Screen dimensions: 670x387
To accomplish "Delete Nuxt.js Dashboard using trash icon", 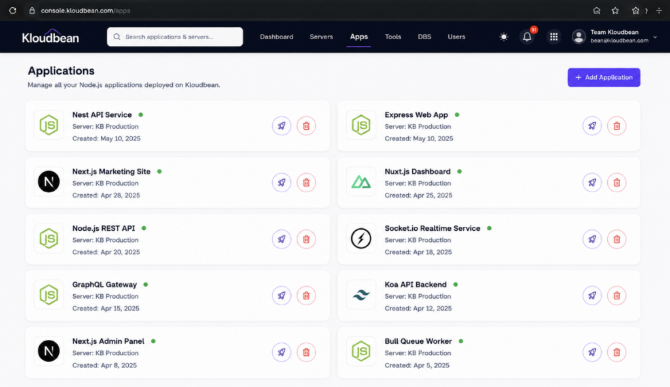I will point(616,182).
